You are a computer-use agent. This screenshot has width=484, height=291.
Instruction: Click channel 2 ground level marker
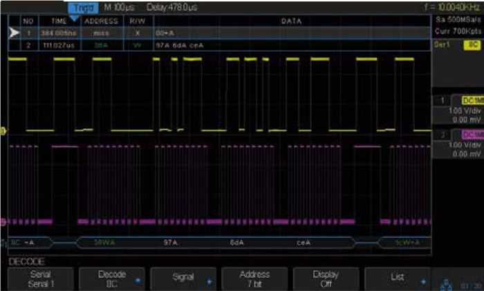[x=3, y=222]
